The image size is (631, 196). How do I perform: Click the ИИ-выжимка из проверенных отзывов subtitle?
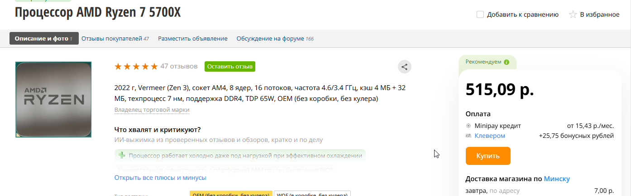tap(219, 140)
